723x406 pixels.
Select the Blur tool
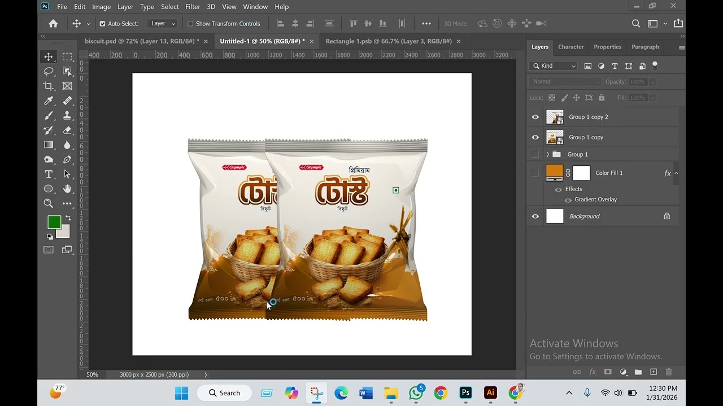pos(67,145)
